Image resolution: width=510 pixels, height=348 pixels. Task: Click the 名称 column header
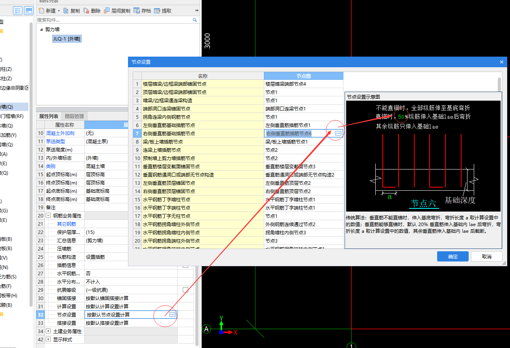(203, 76)
